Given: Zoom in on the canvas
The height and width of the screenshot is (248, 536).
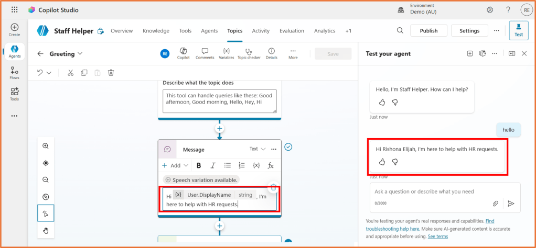Looking at the screenshot, I should 46,146.
